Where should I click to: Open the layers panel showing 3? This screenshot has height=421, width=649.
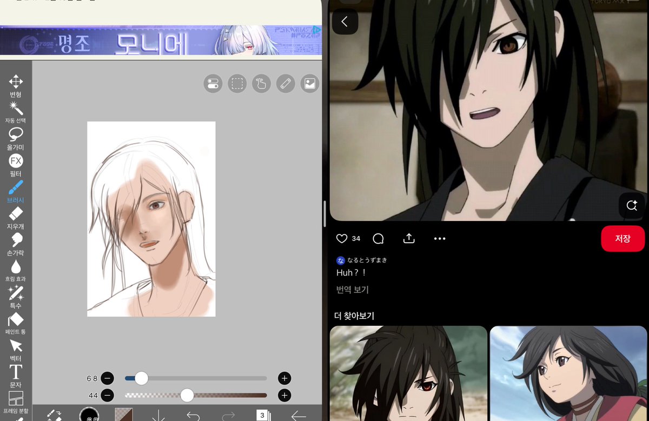263,415
